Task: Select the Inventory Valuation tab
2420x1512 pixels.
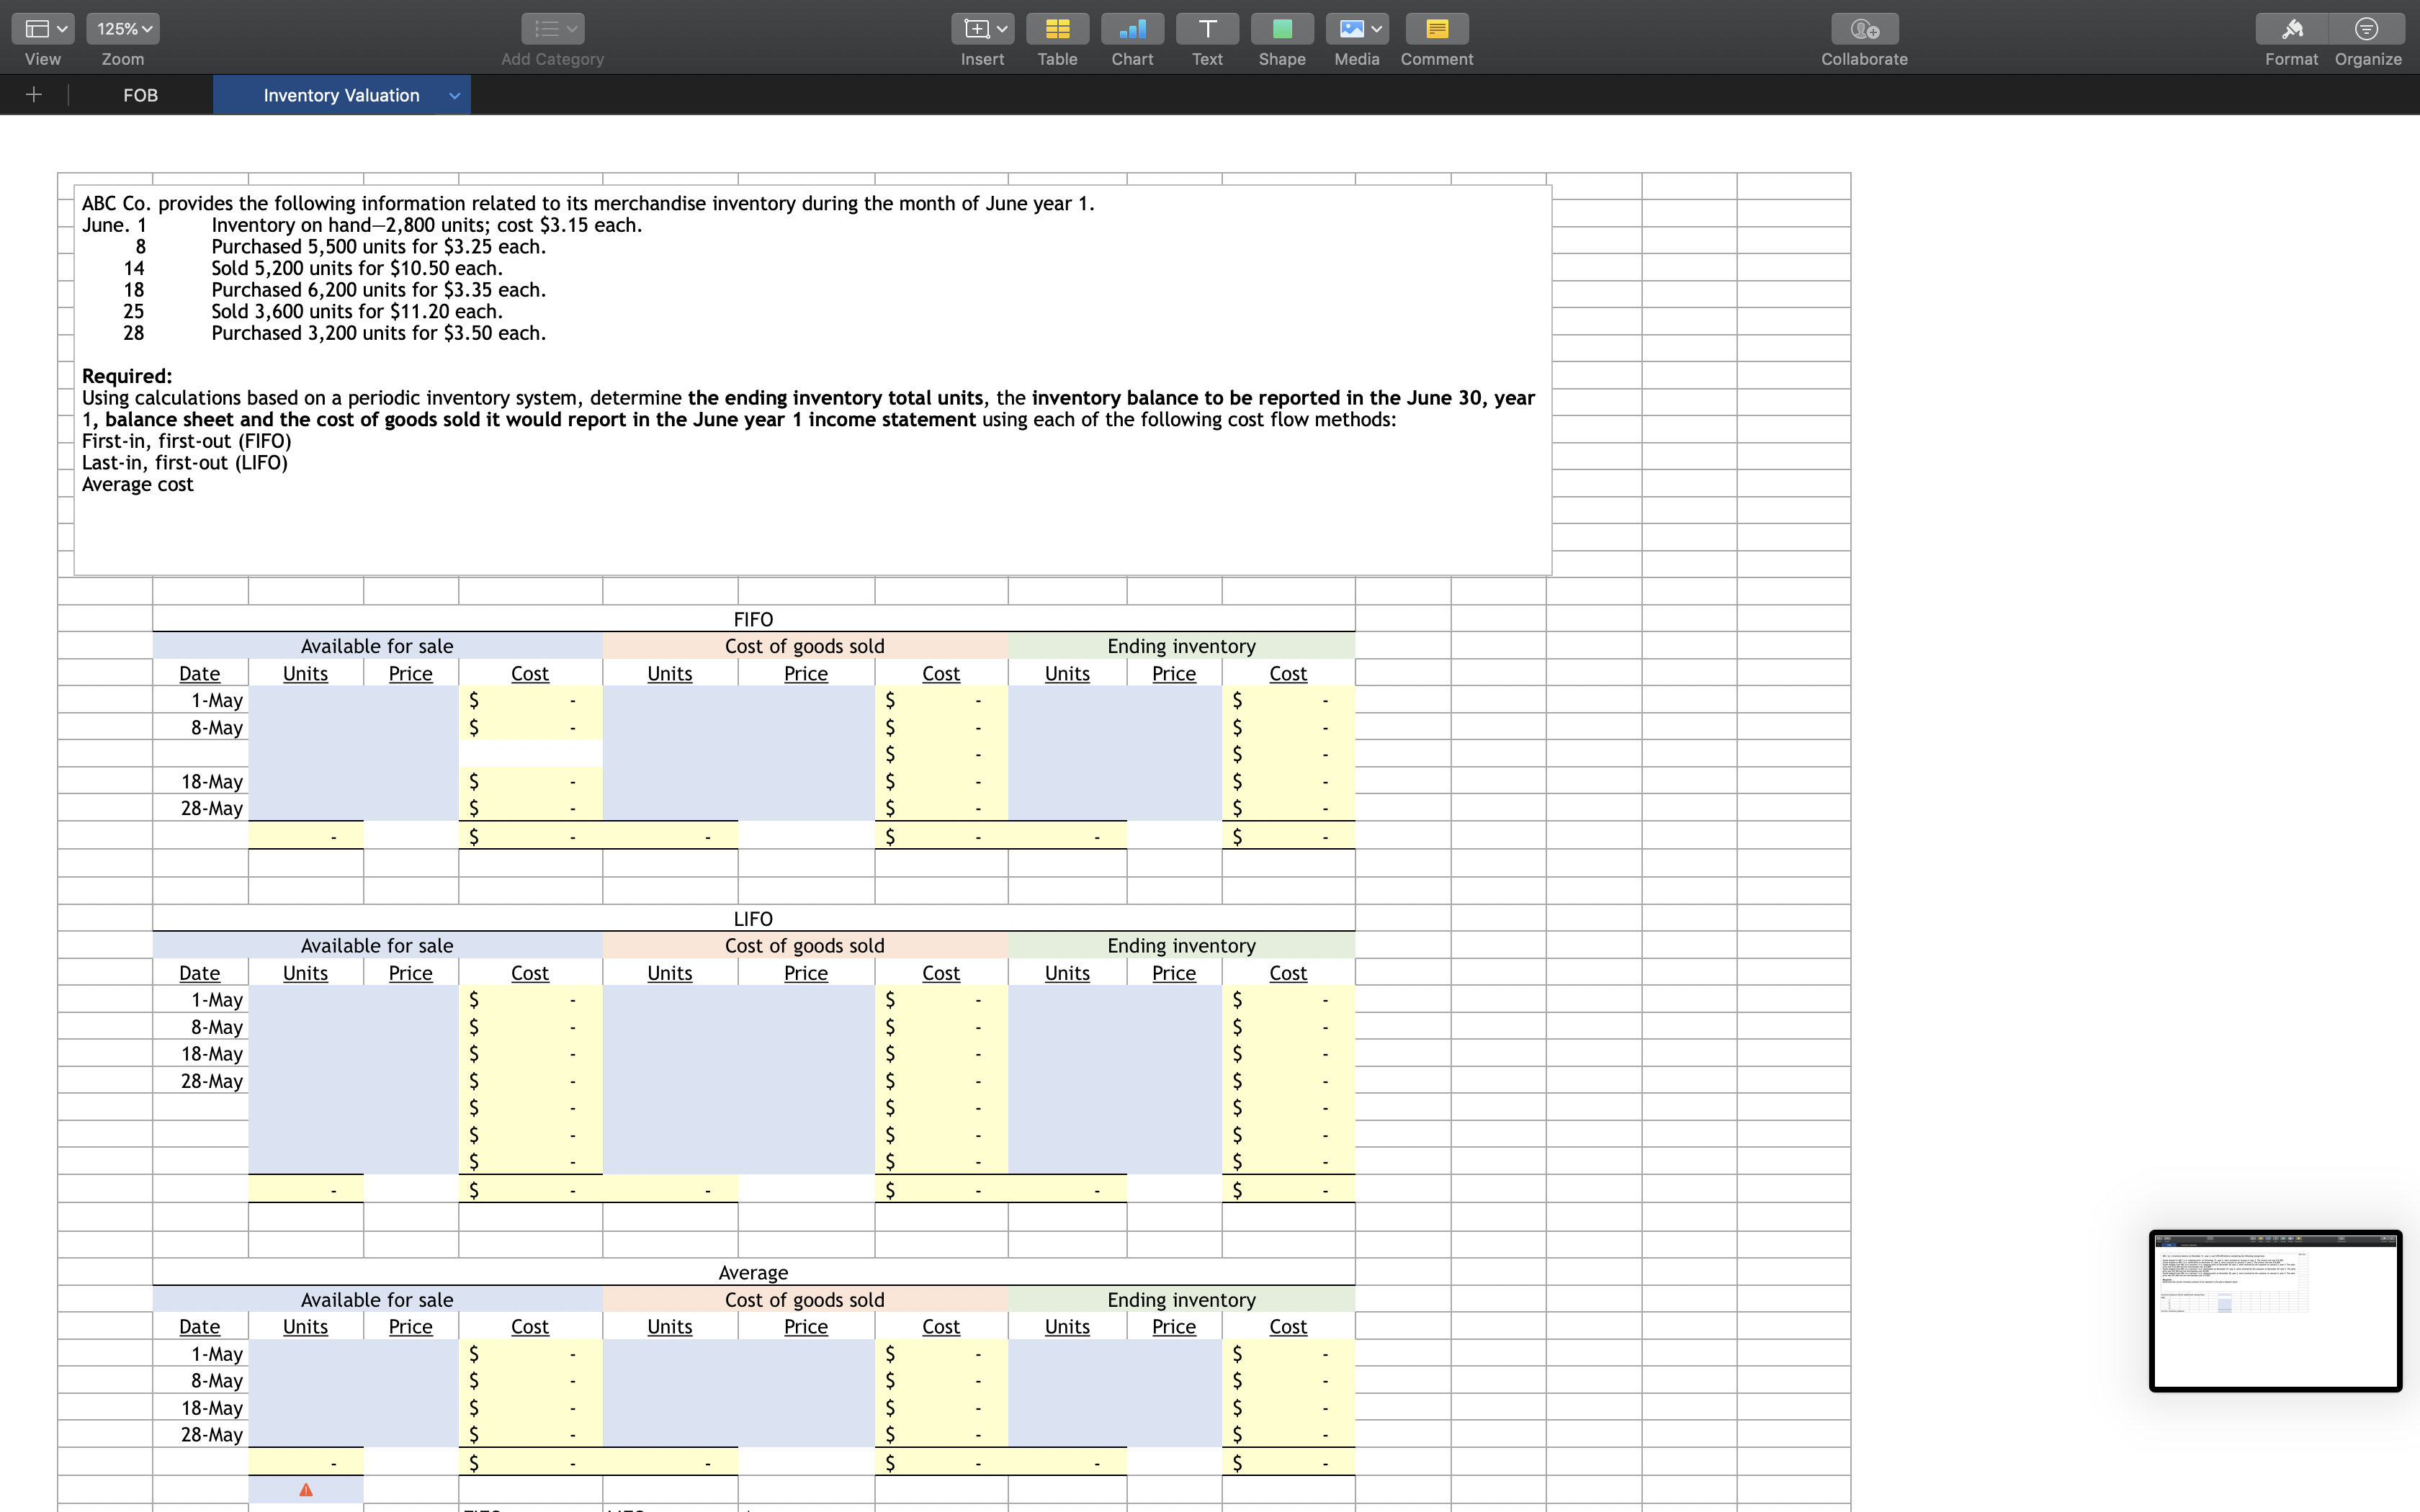Action: pyautogui.click(x=340, y=95)
